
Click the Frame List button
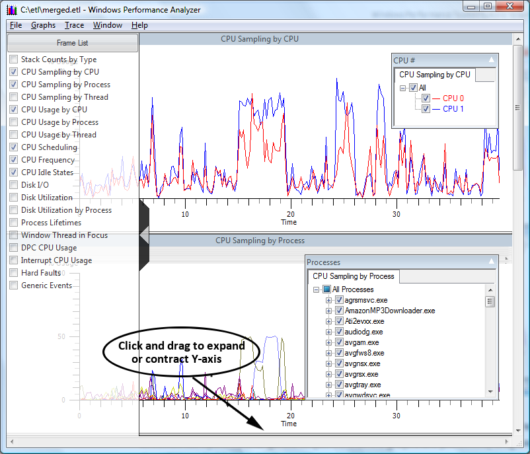pyautogui.click(x=72, y=42)
